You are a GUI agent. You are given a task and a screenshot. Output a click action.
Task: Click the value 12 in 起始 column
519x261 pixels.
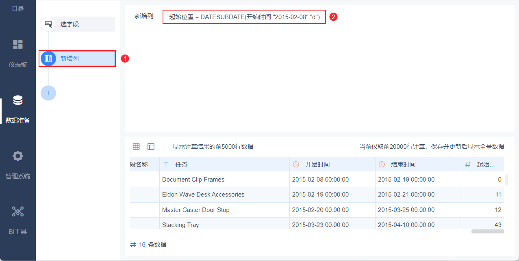tap(482, 210)
